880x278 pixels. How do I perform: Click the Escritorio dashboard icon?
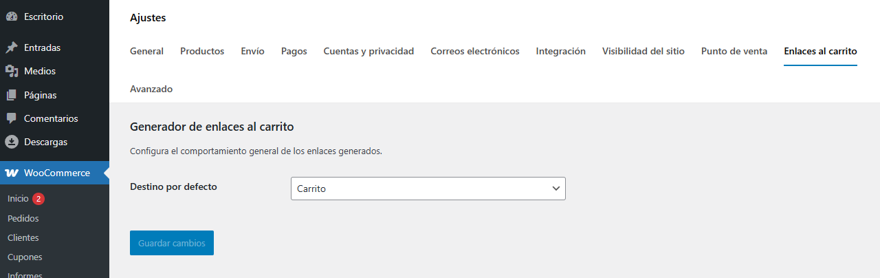coord(11,15)
